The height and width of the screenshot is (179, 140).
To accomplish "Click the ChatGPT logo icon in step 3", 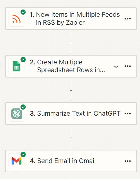I will [x=16, y=114].
